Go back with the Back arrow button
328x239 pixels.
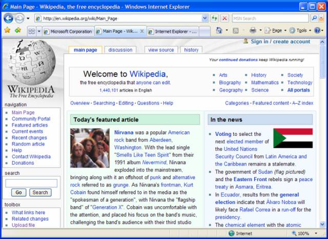coord(8,18)
